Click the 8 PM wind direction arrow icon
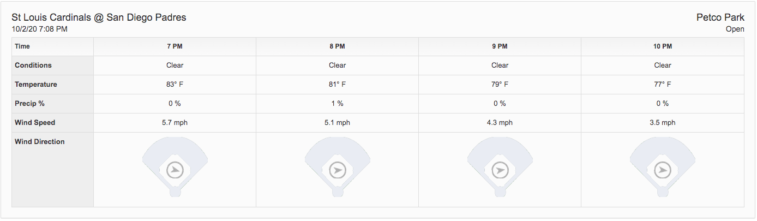757x221 pixels. 338,170
